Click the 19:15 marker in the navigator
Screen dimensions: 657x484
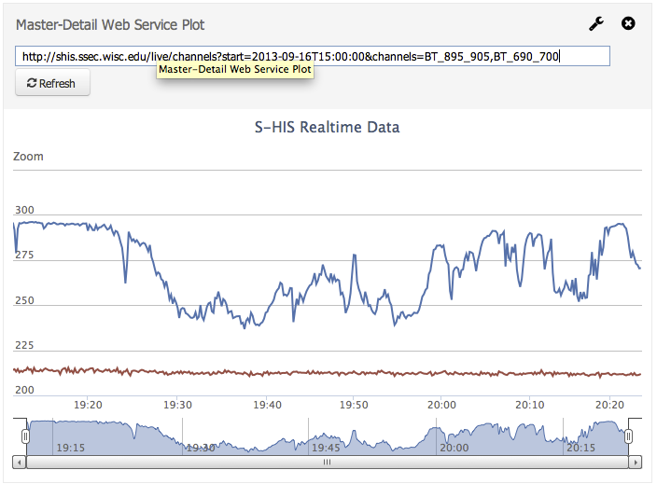click(71, 448)
